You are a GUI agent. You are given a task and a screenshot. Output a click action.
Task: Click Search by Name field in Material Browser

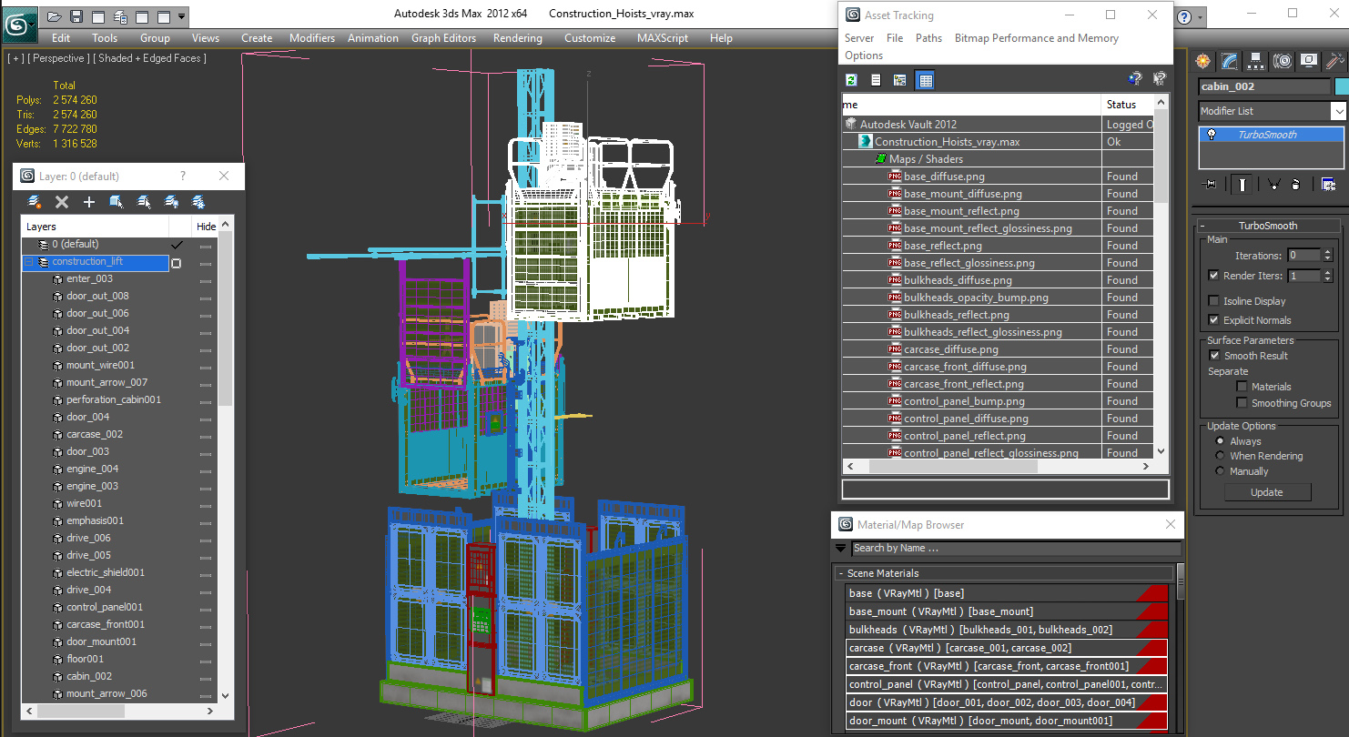click(1016, 548)
